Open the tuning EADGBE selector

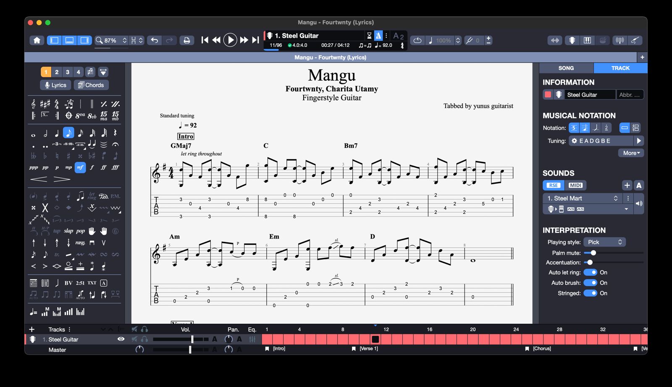tap(601, 141)
